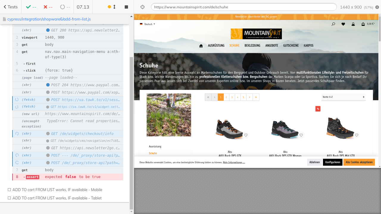Click the selector playground crosshair icon

[142, 7]
